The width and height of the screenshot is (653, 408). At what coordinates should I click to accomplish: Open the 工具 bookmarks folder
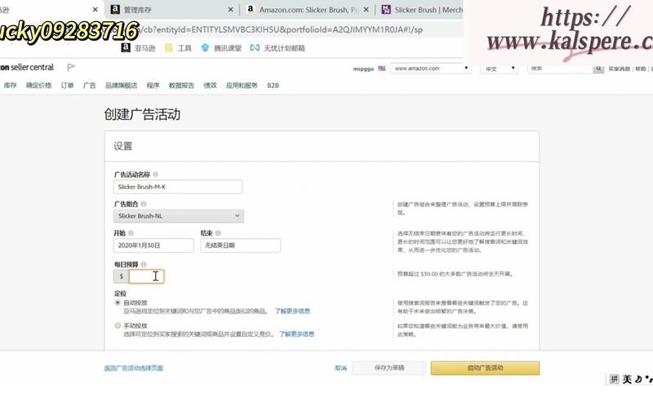pos(179,48)
